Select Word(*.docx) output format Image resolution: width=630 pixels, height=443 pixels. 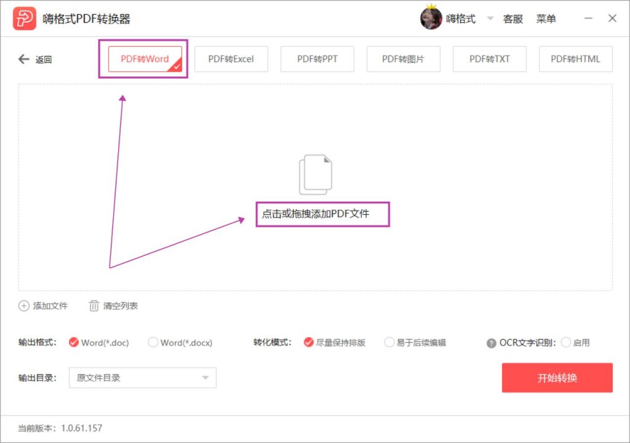180,343
